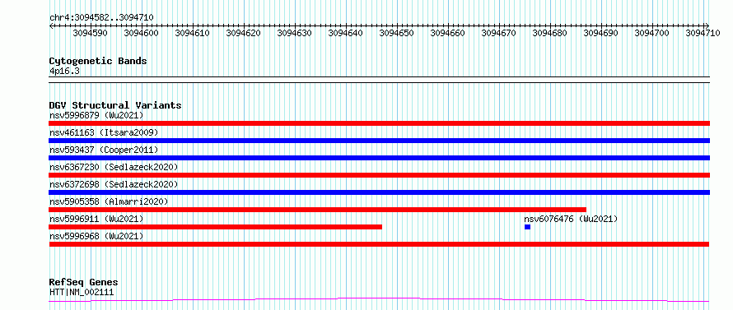Select ruler tick label 3094700

[x=651, y=33]
